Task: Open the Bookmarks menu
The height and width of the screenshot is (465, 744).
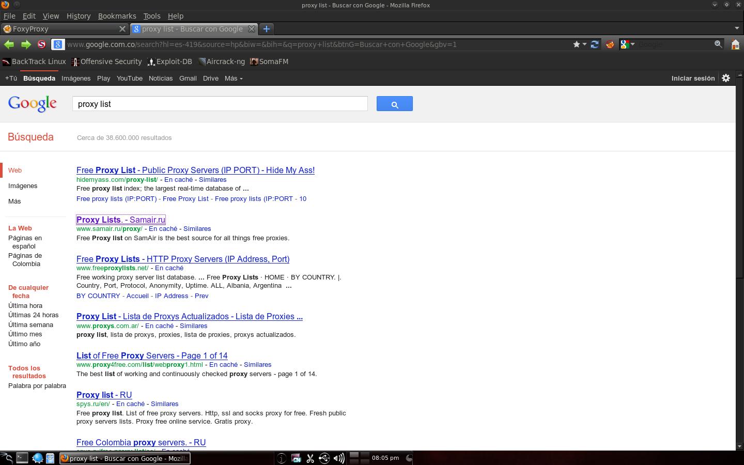Action: (x=117, y=16)
